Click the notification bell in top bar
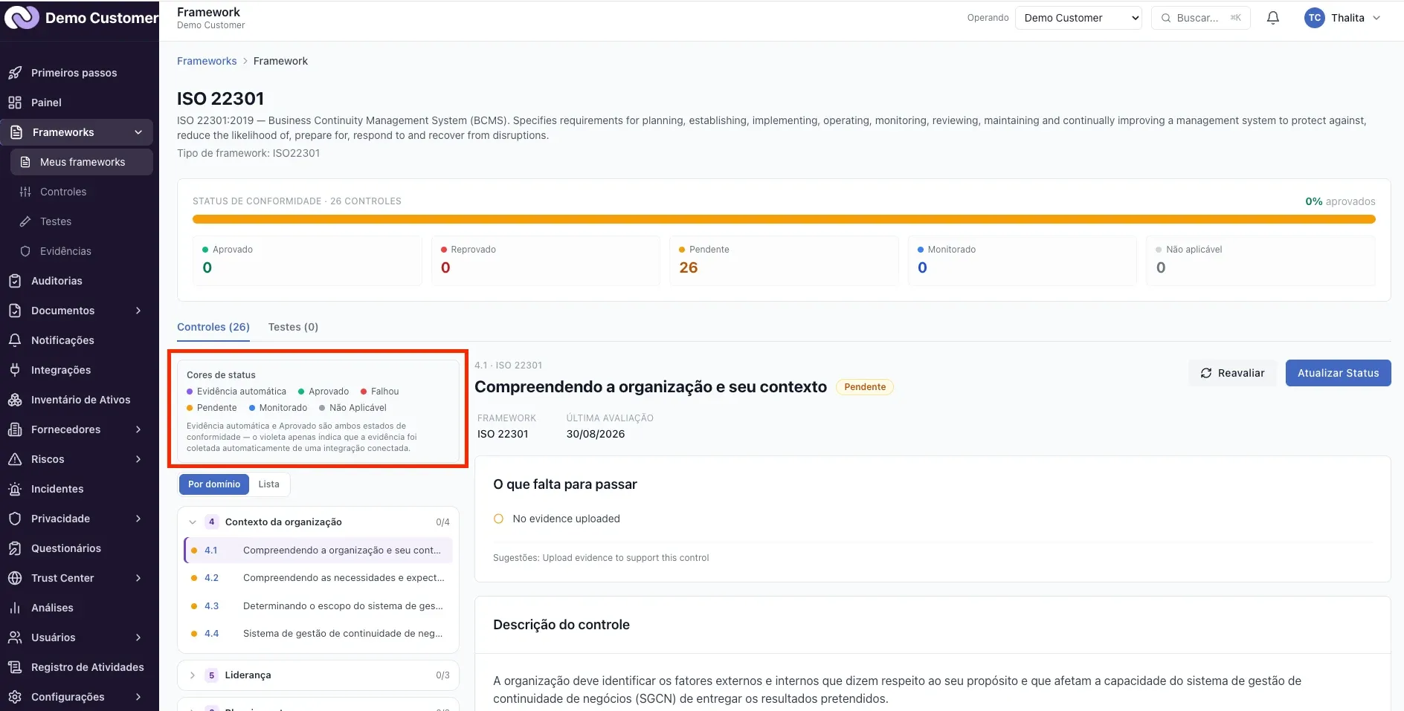 point(1273,18)
